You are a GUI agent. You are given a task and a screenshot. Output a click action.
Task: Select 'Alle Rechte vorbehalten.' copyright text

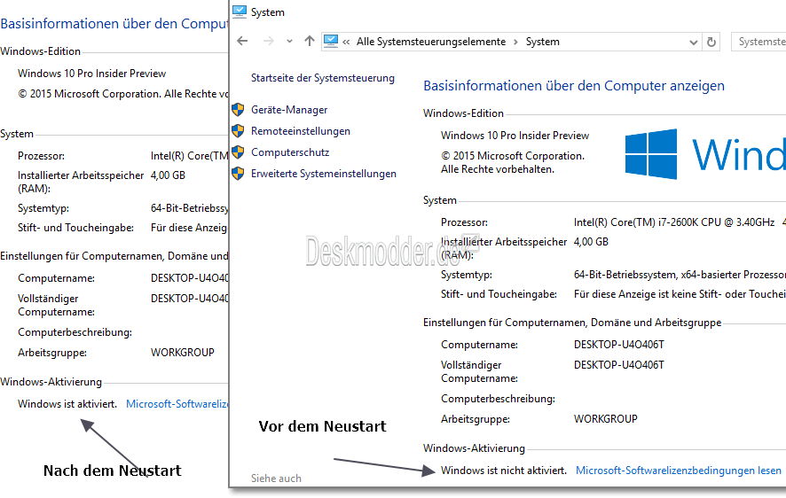498,169
